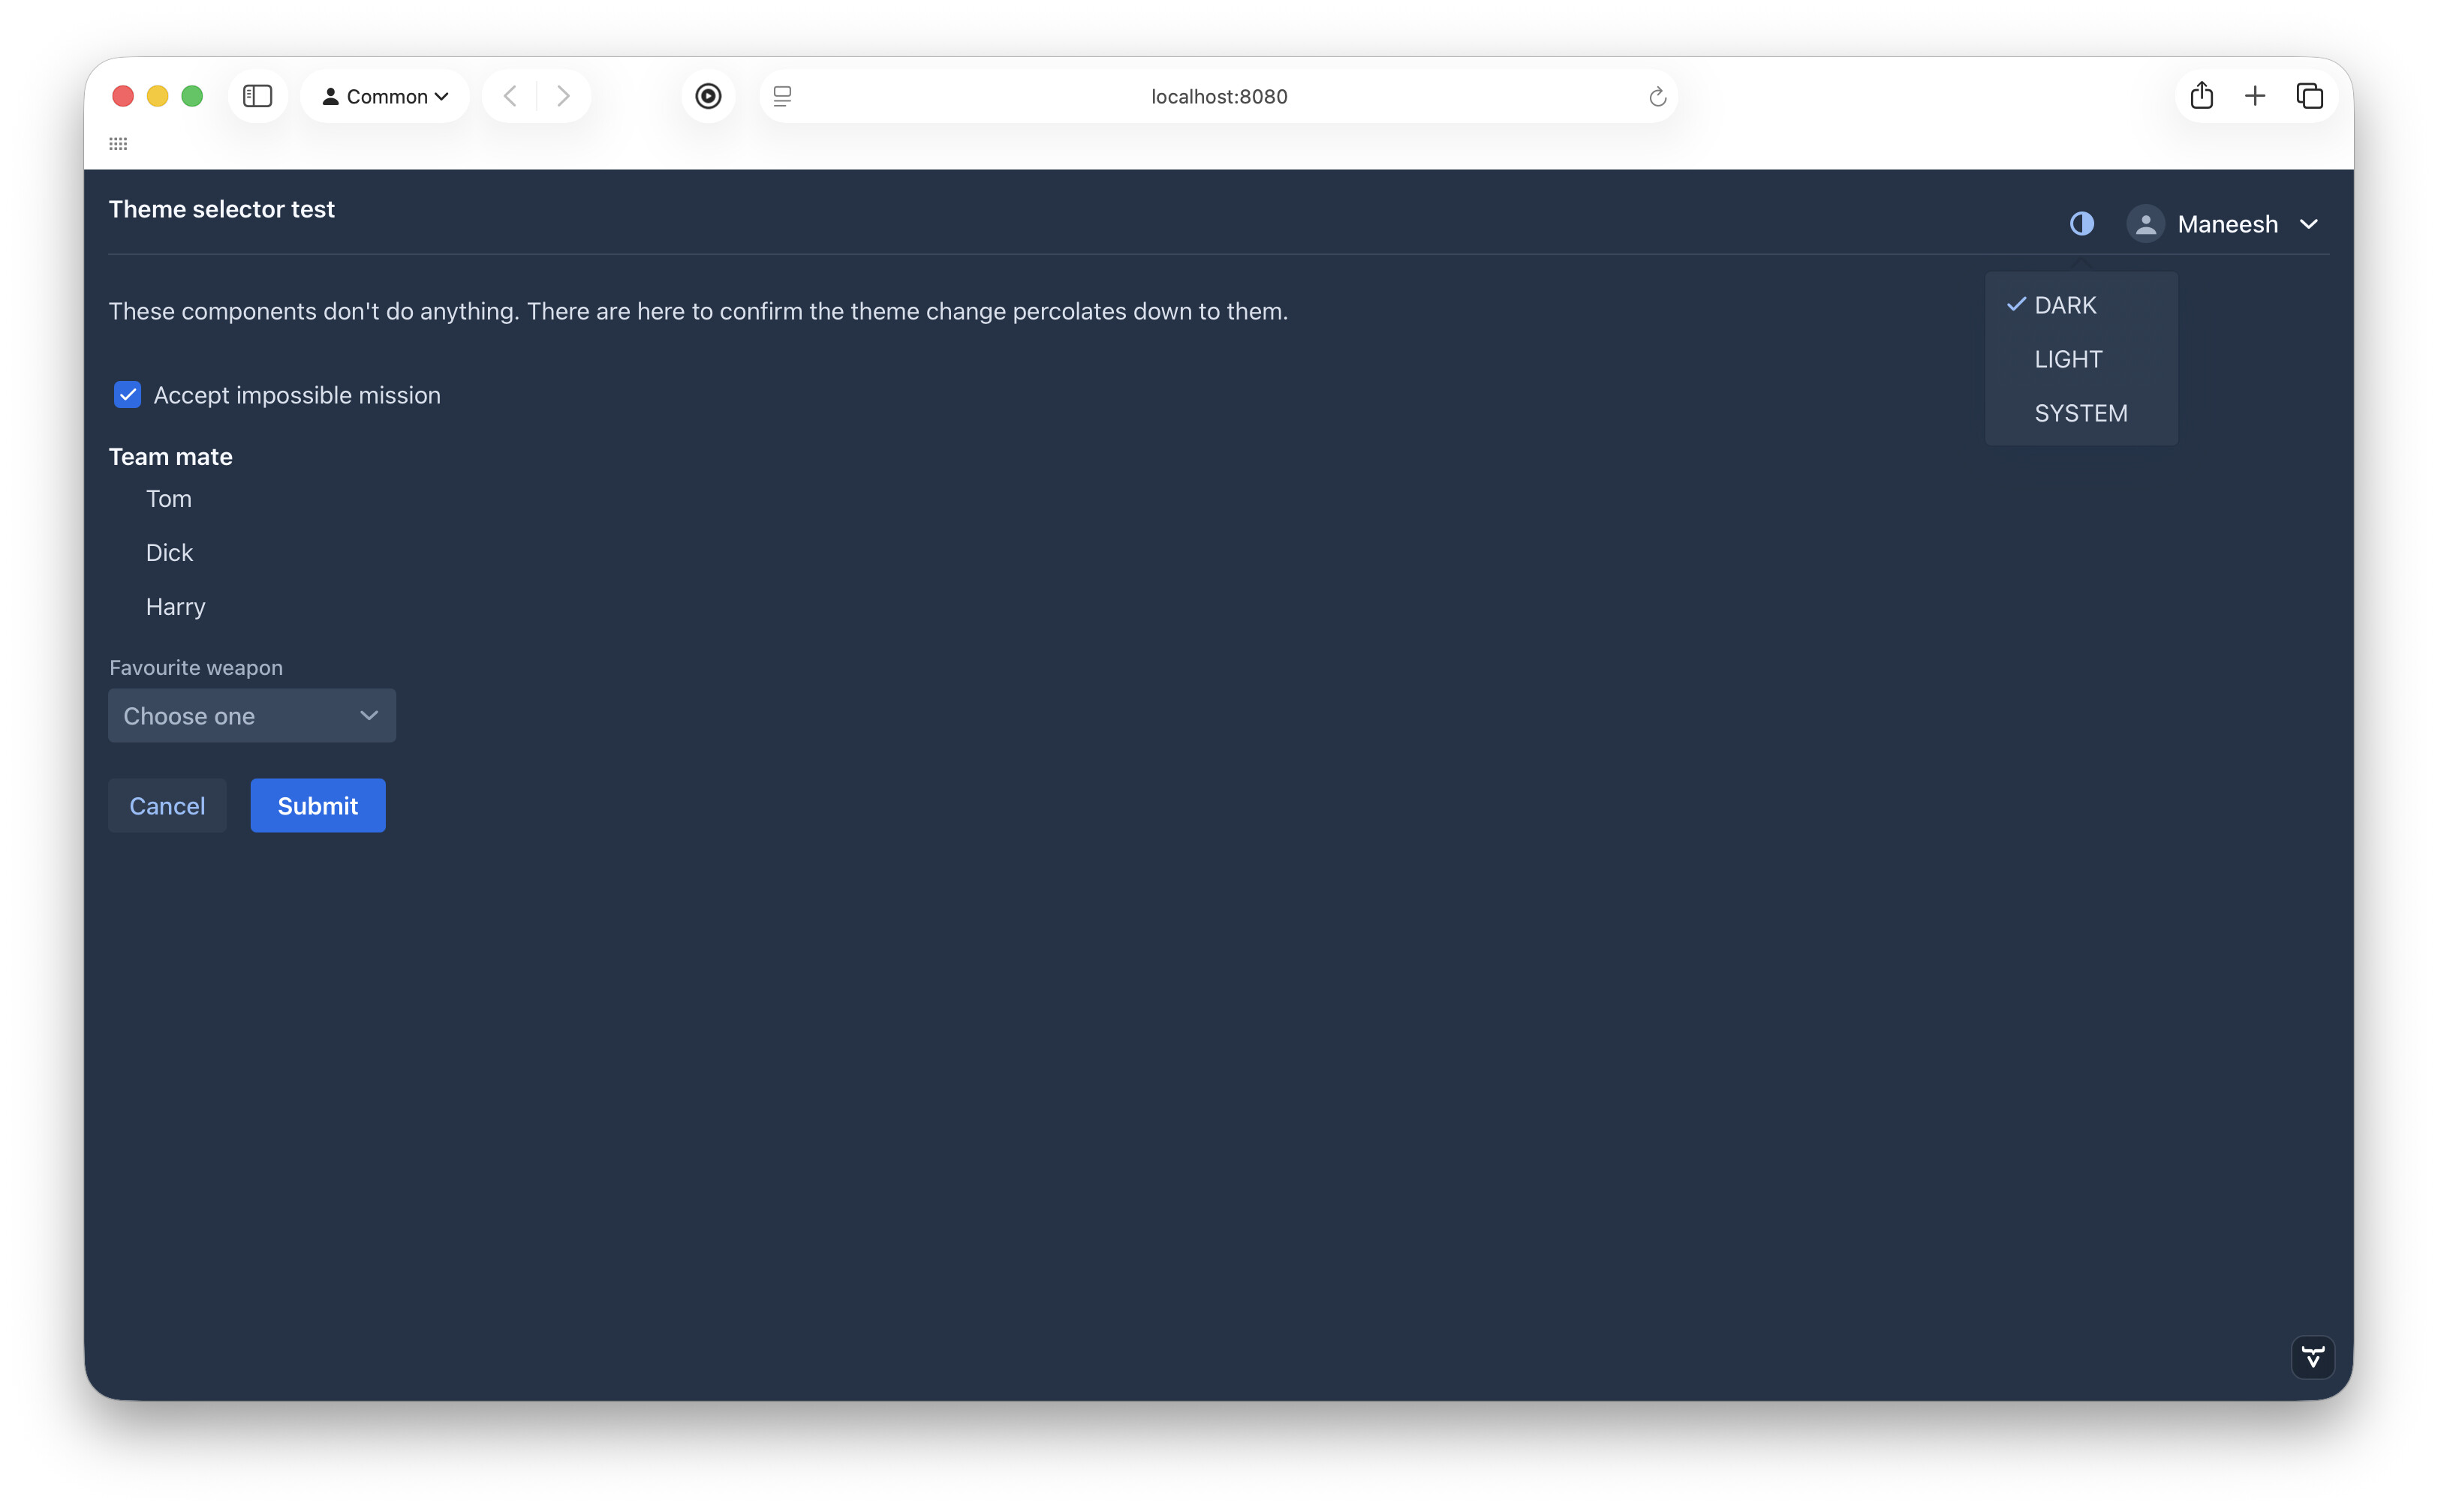2438x1512 pixels.
Task: Click the Safari share icon
Action: [2201, 96]
